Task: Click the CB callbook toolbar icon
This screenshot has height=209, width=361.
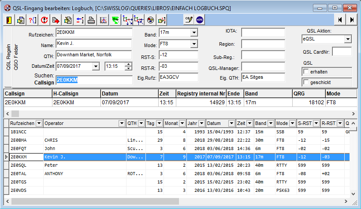Action: click(188, 20)
